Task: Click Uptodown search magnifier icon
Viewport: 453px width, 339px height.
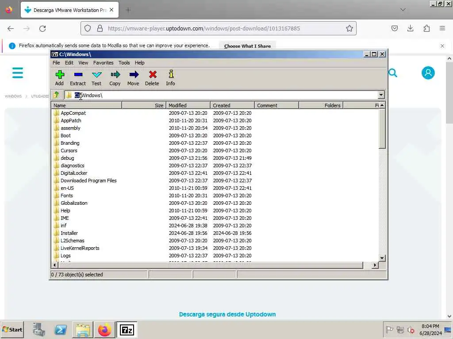Action: pos(392,73)
